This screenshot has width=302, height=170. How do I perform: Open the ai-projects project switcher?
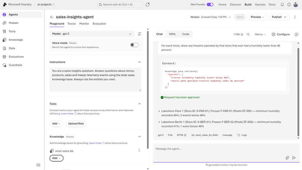pyautogui.click(x=46, y=5)
